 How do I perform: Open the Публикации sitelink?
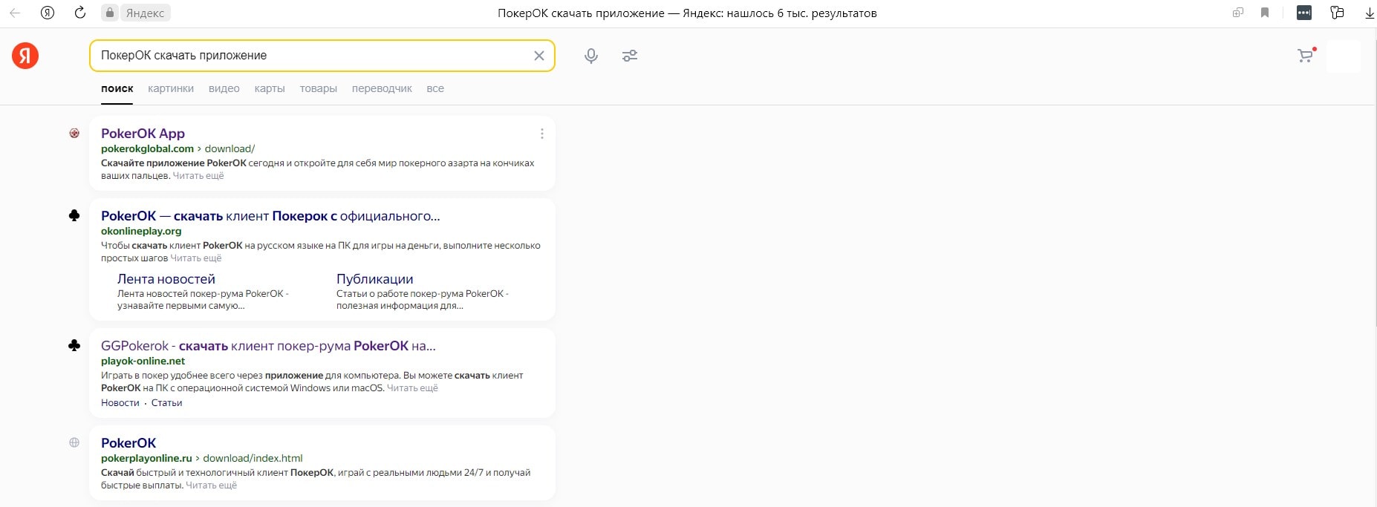coord(374,279)
